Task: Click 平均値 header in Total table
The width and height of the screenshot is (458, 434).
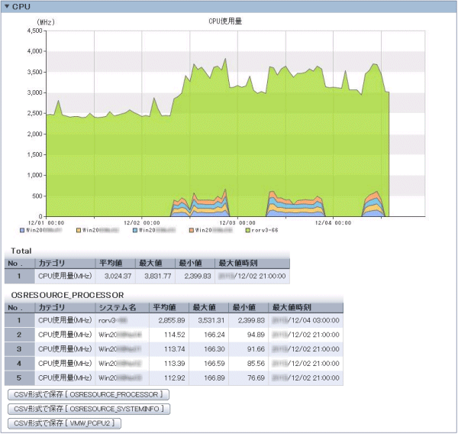Action: point(112,264)
